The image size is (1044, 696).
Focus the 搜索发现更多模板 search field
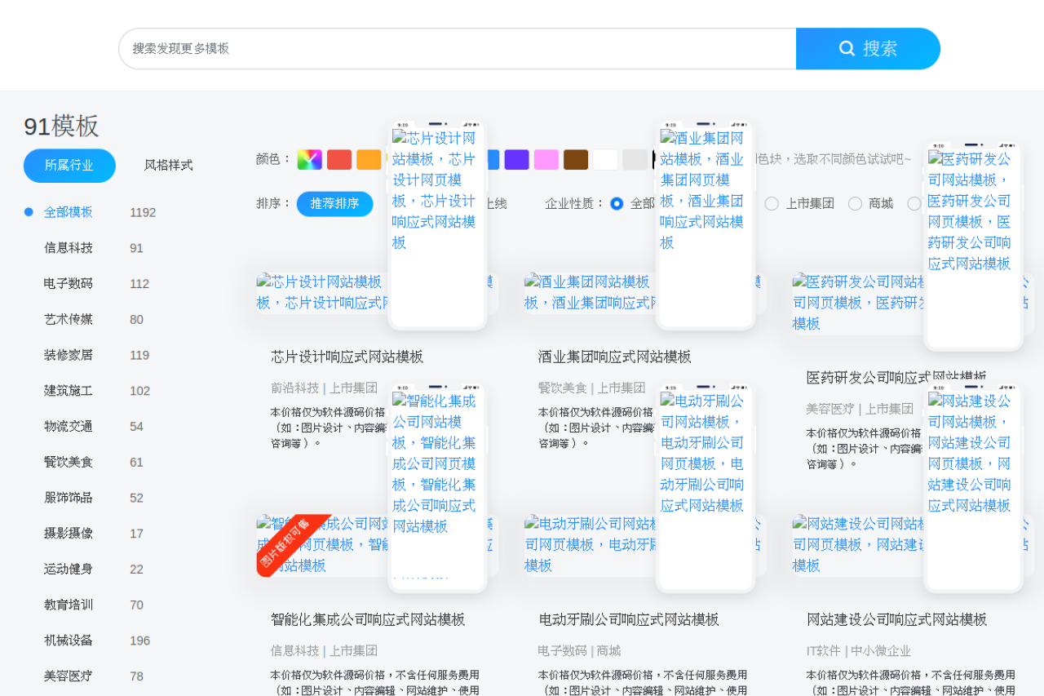click(x=458, y=49)
